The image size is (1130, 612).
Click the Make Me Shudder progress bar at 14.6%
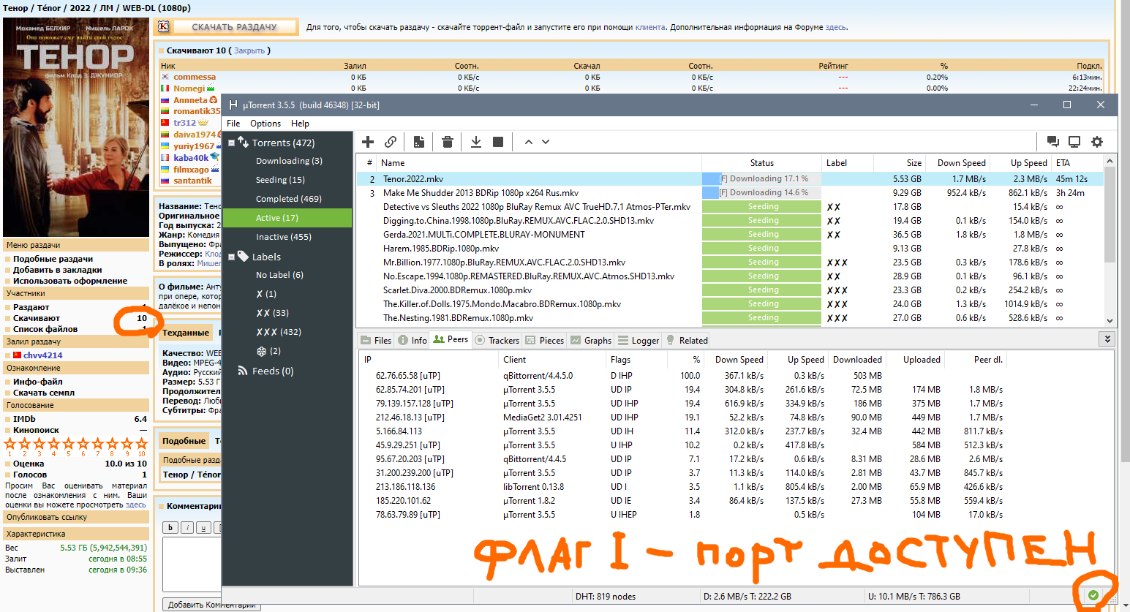761,192
